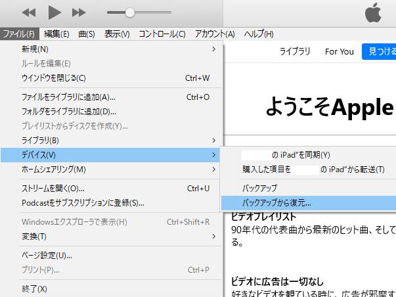Image resolution: width=396 pixels, height=297 pixels.
Task: Choose iPad"を同期(Y) sync entry
Action: [x=286, y=155]
